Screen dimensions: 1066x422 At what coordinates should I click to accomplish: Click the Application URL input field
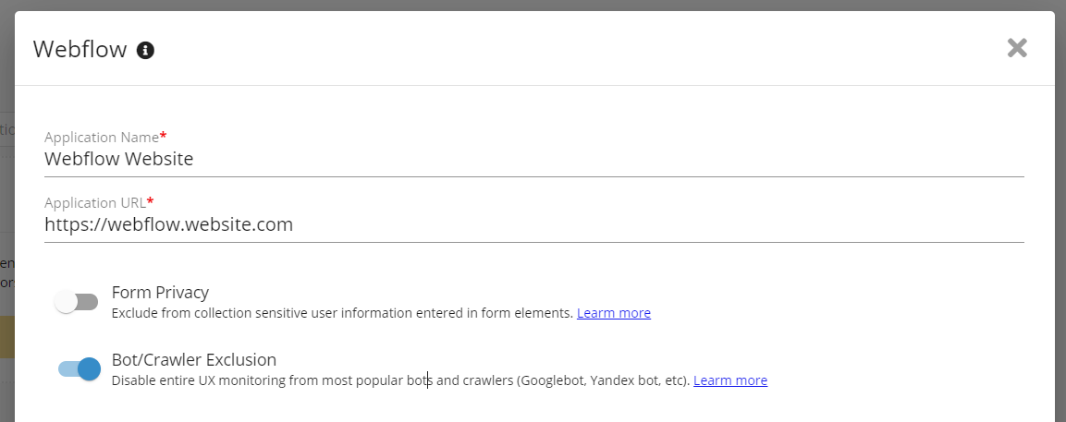[x=533, y=224]
